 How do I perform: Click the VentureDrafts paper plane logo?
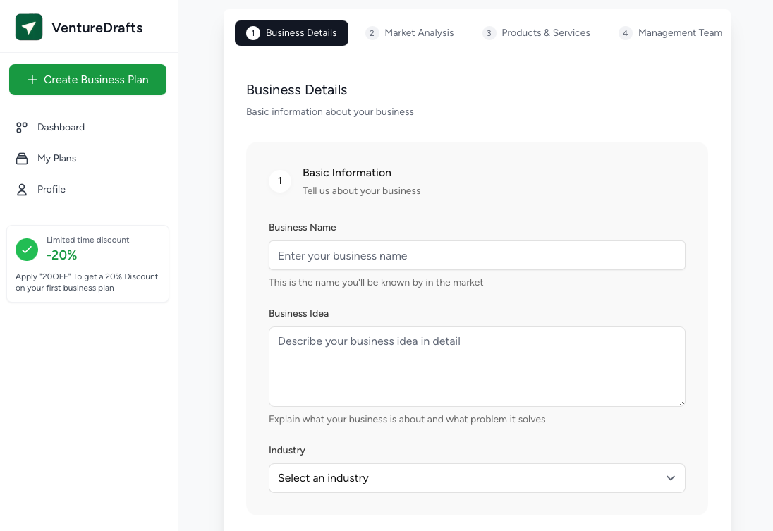coord(29,28)
